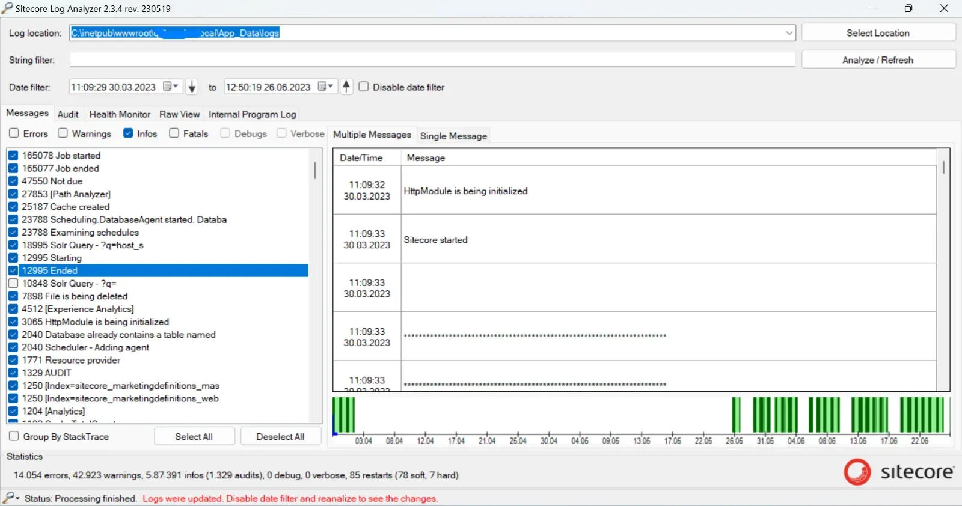962x506 pixels.
Task: Toggle the Warnings checkbox
Action: click(x=63, y=133)
